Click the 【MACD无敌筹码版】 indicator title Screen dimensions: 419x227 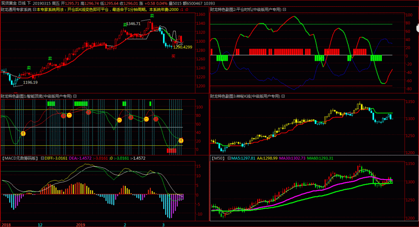click(x=20, y=158)
